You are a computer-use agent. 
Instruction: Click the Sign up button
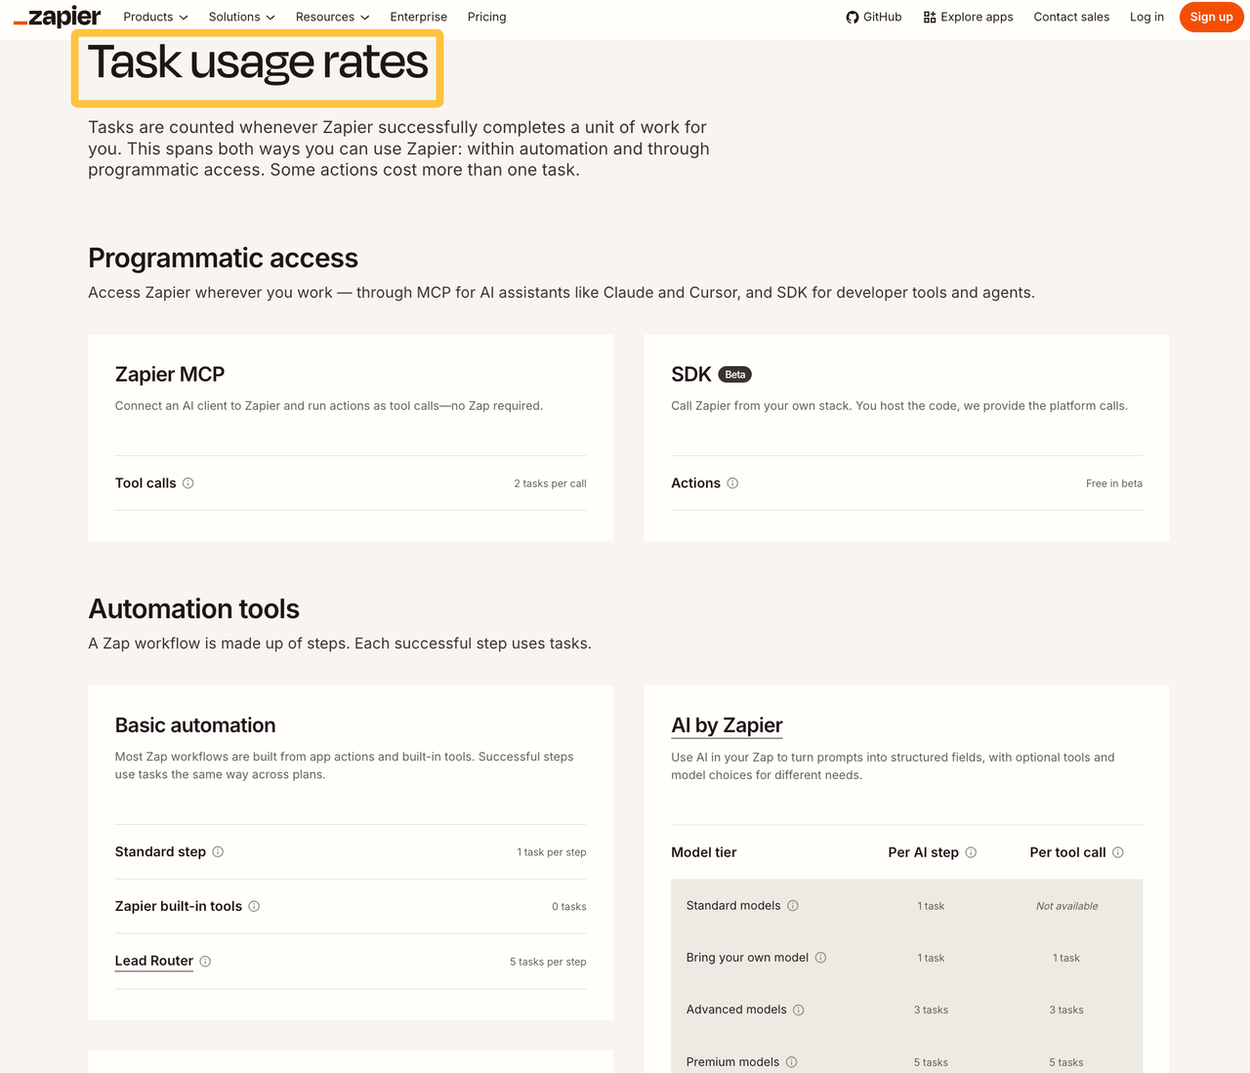1211,17
